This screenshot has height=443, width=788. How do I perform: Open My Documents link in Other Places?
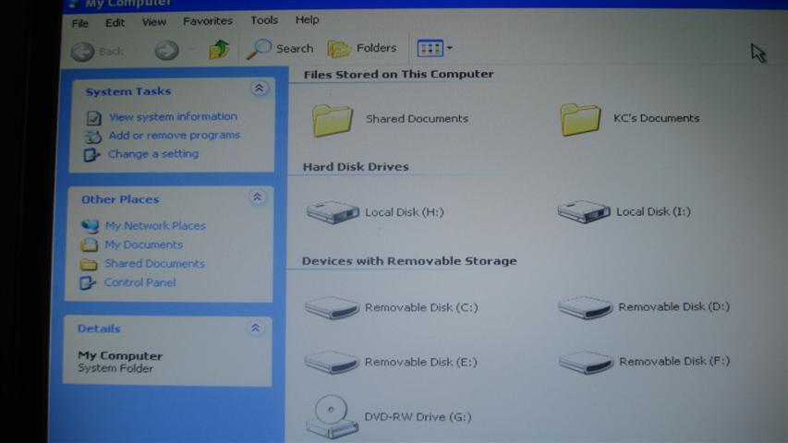[144, 245]
